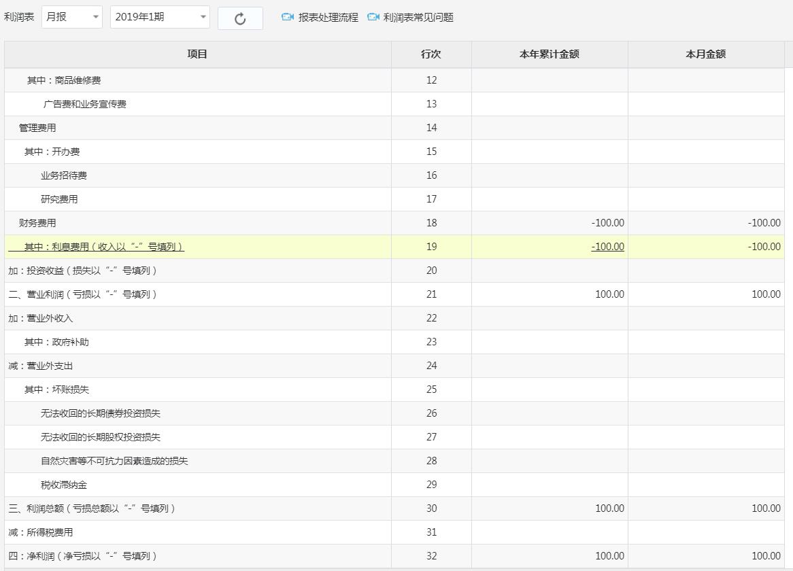Click the 项目 column header
Screen dimensions: 793x571
(197, 54)
